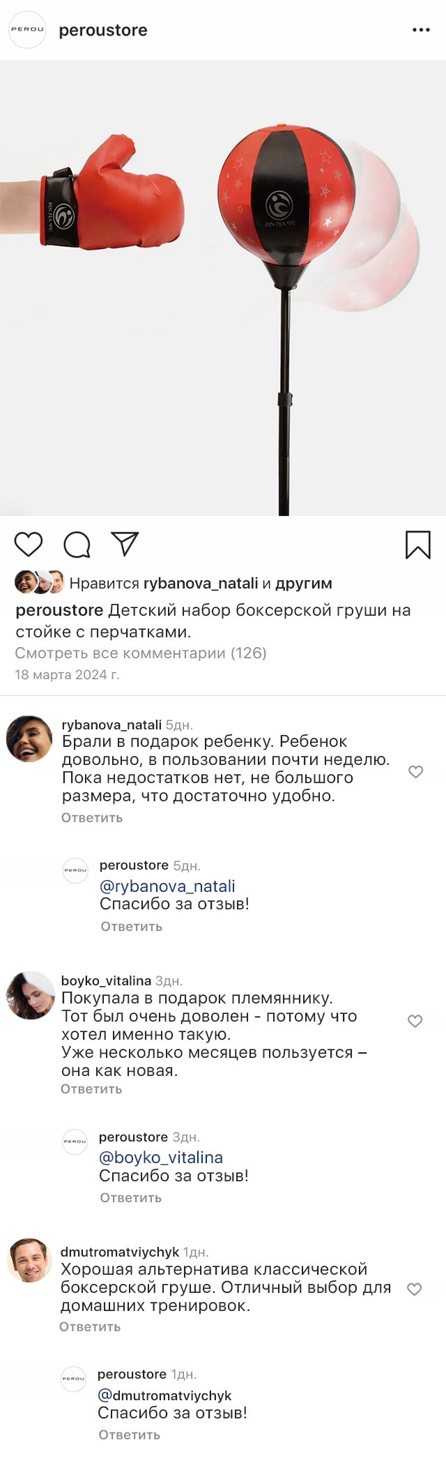446x1470 pixels.
Task: Open the peroustore profile logo in header
Action: [27, 30]
